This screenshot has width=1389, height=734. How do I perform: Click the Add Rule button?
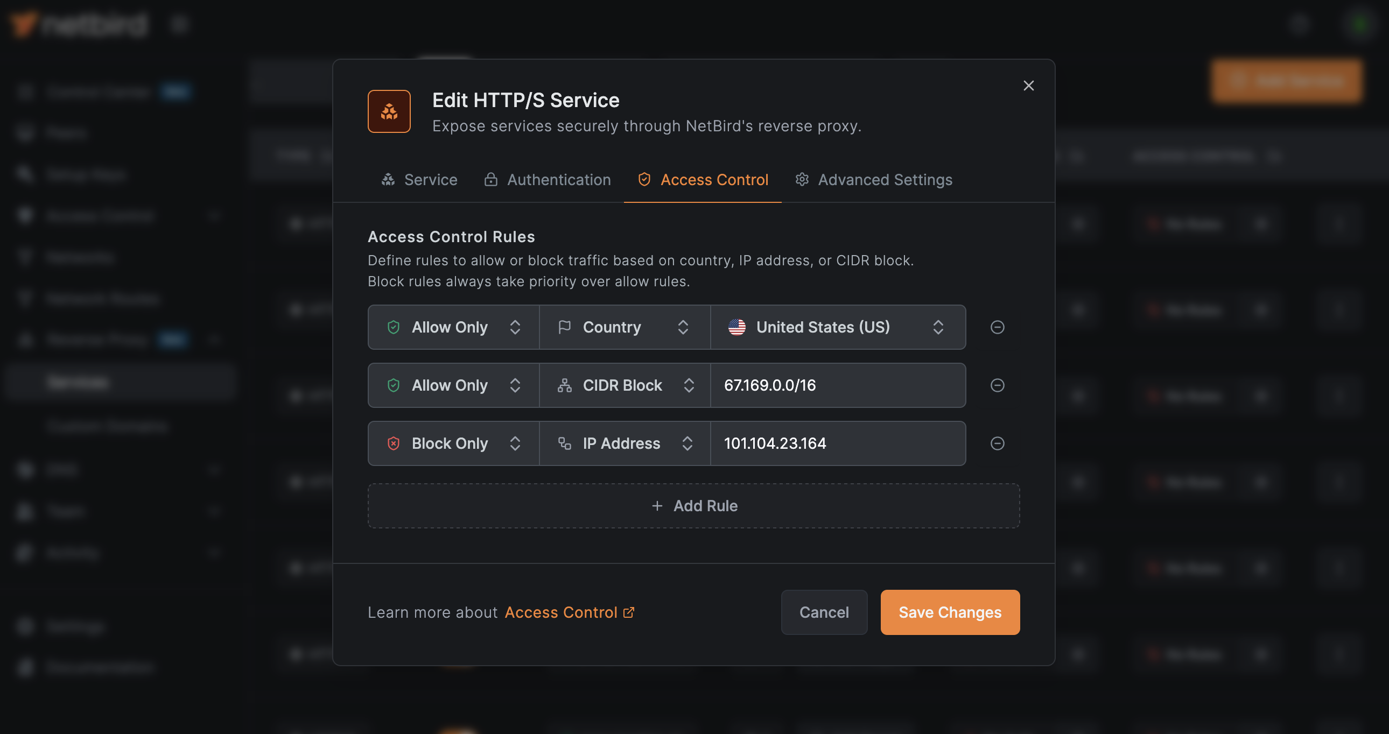(693, 505)
